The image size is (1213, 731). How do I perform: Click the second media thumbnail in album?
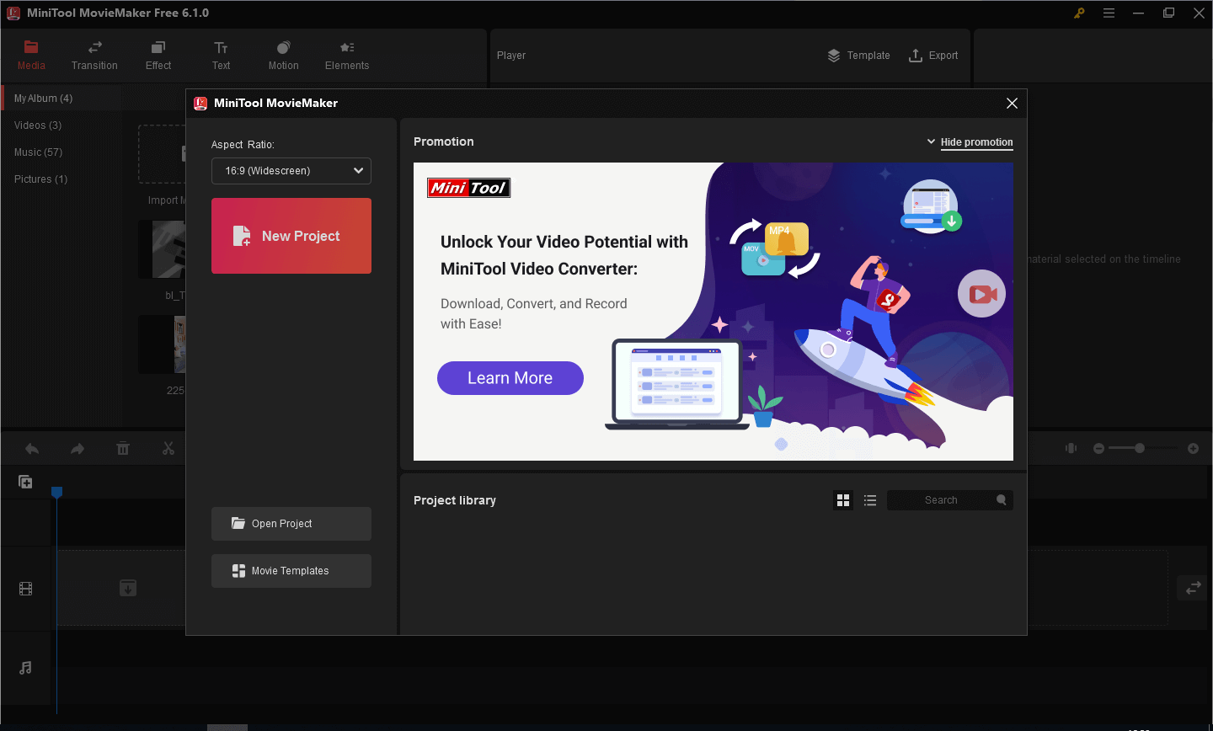[x=162, y=344]
